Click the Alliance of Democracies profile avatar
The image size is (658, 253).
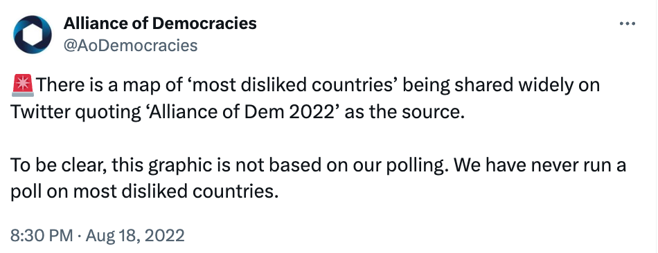click(x=33, y=35)
